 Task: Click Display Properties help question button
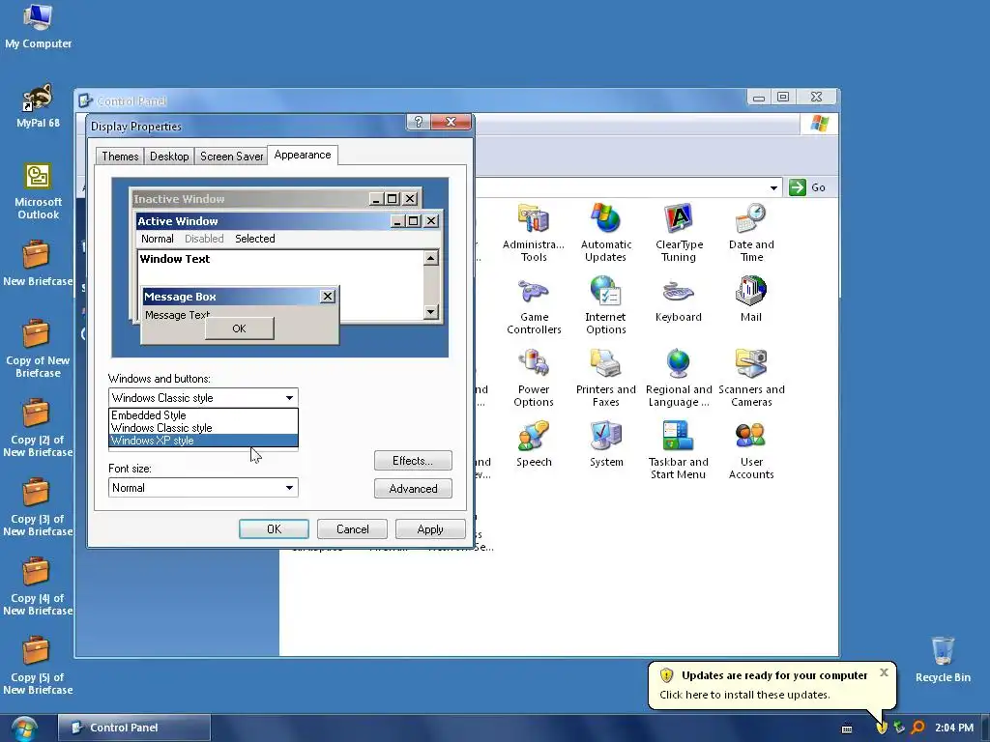pos(418,122)
